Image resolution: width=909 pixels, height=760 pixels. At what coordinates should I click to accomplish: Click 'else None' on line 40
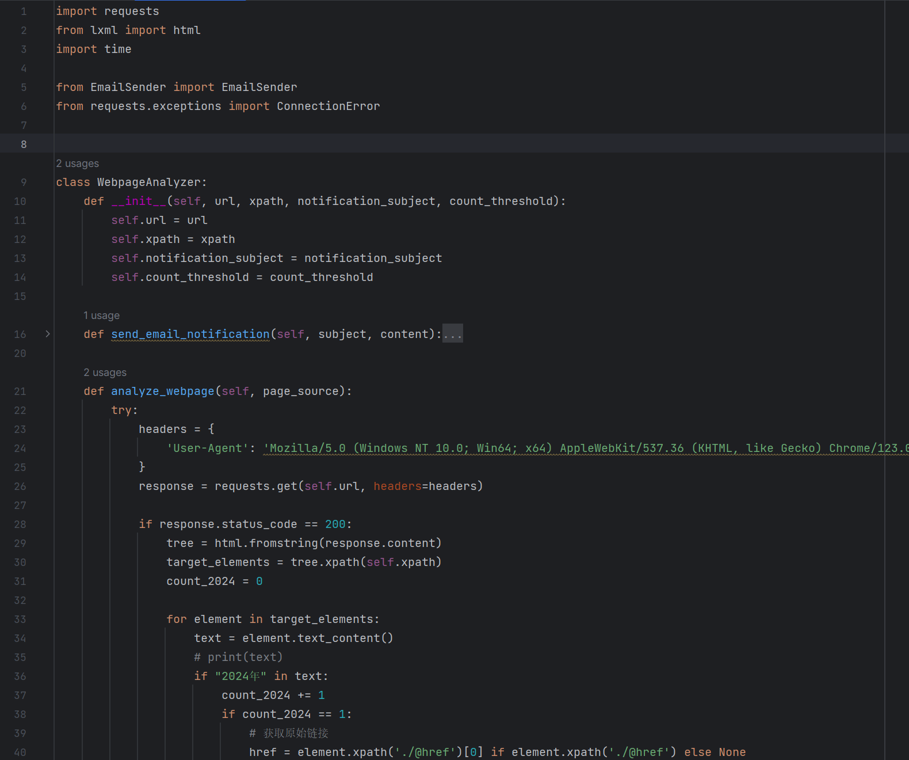pyautogui.click(x=715, y=752)
